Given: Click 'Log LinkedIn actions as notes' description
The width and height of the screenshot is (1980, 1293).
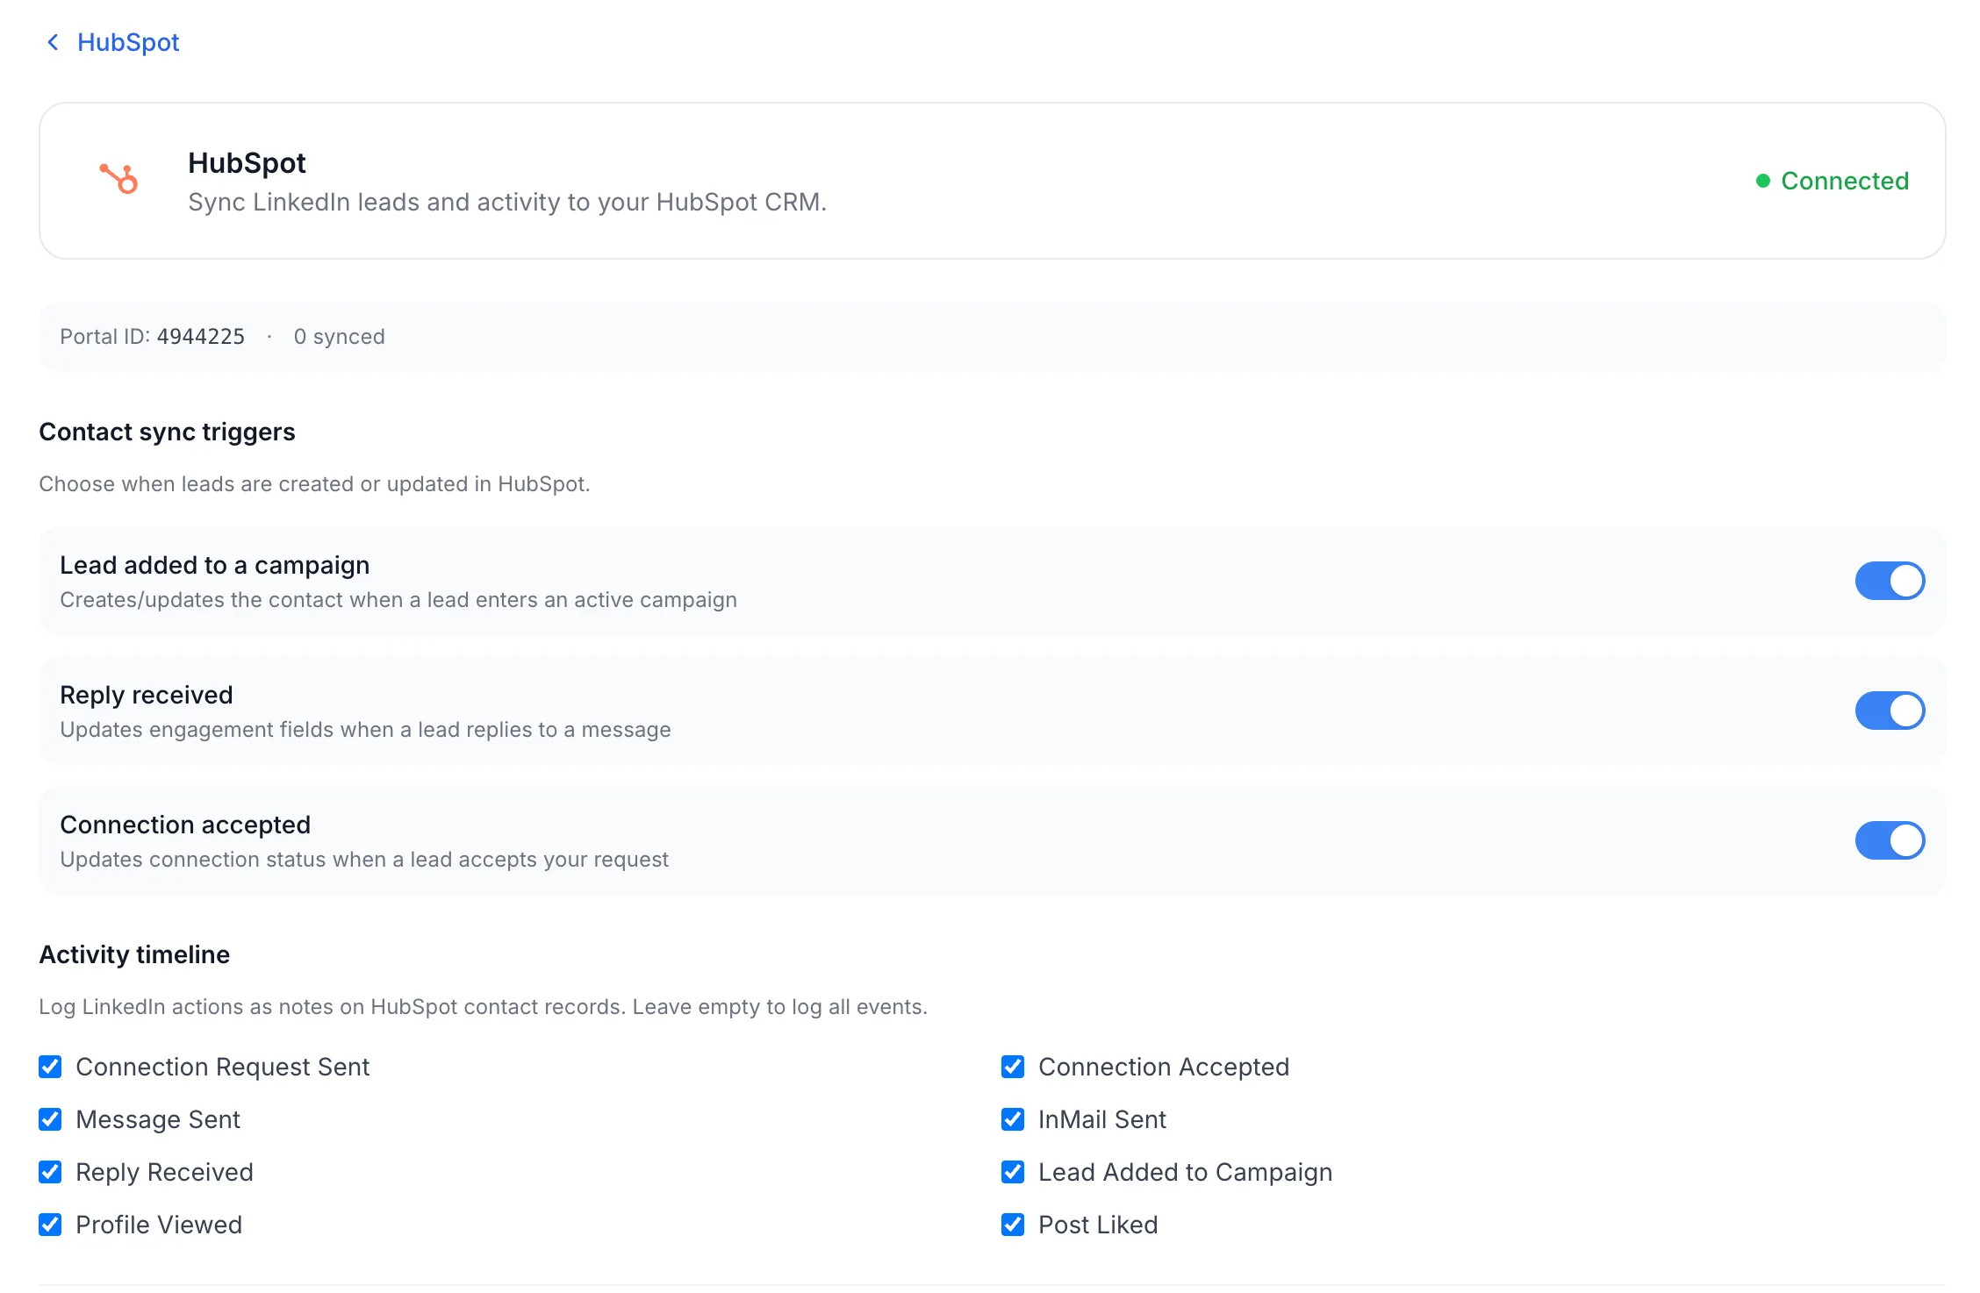Looking at the screenshot, I should [483, 1007].
